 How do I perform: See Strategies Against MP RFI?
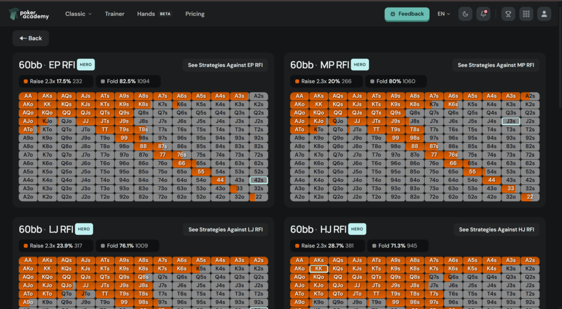click(496, 65)
